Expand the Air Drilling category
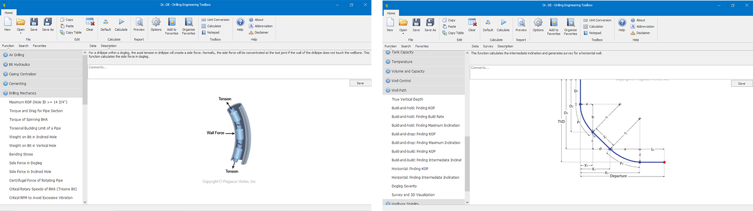Screen dimensions: 753x211 tap(17, 55)
